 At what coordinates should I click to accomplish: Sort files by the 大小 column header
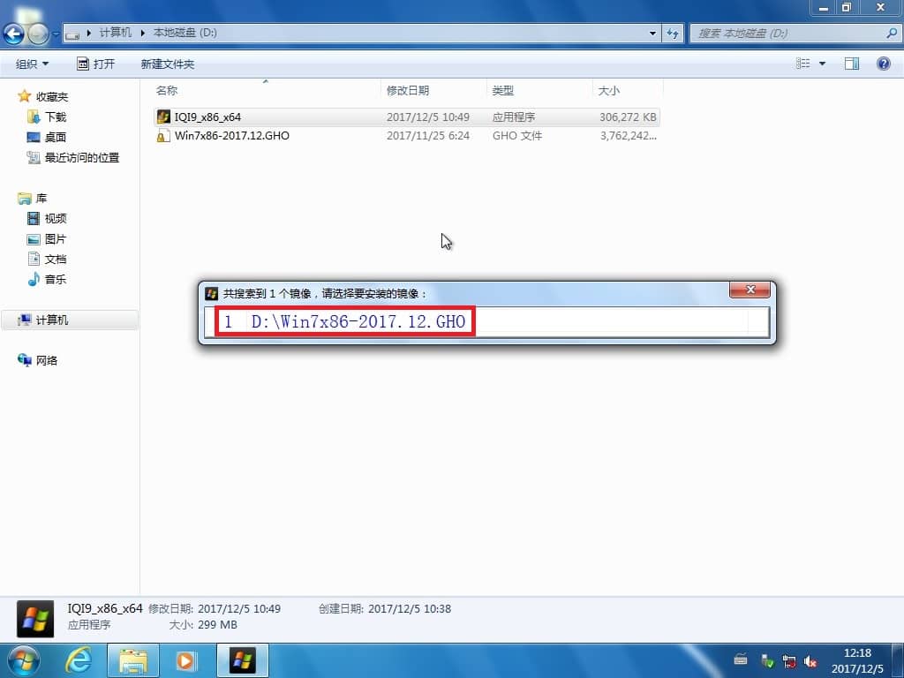pos(609,90)
